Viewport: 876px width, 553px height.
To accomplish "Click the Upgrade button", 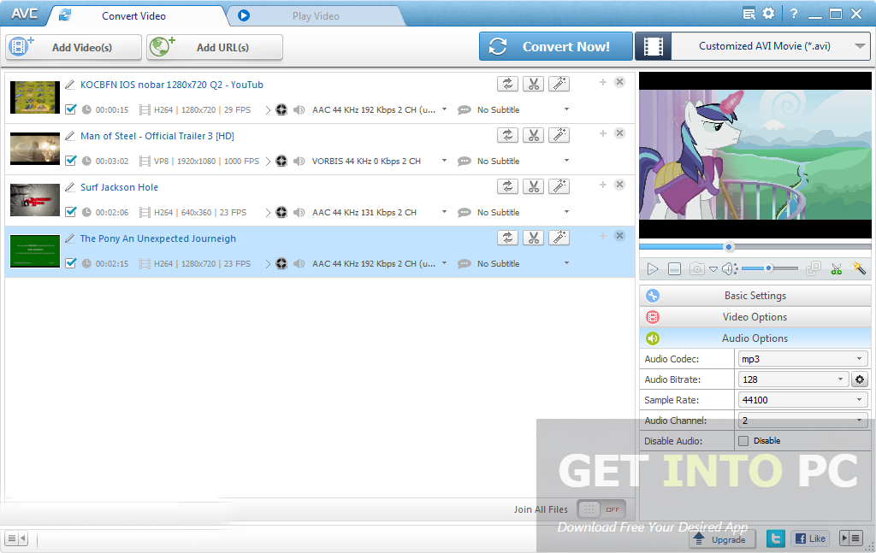I will click(722, 539).
